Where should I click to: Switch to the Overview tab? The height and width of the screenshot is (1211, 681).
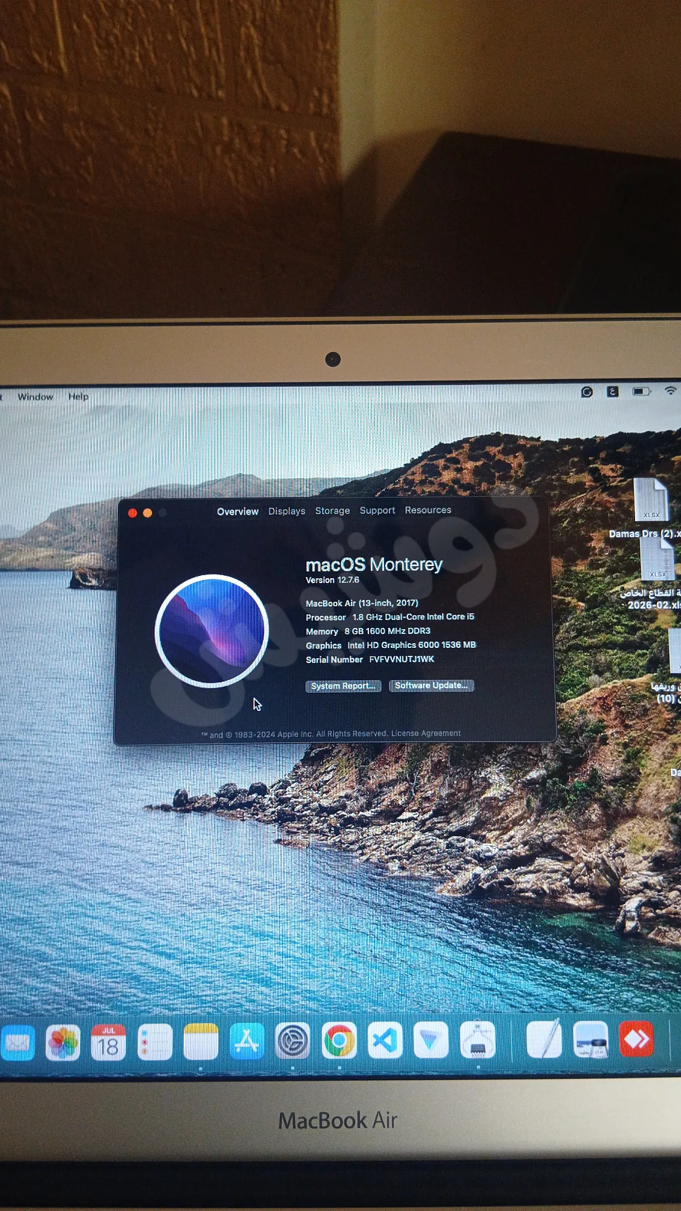[x=238, y=512]
